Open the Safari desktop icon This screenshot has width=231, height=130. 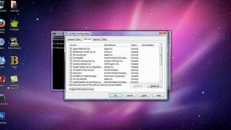point(2,43)
